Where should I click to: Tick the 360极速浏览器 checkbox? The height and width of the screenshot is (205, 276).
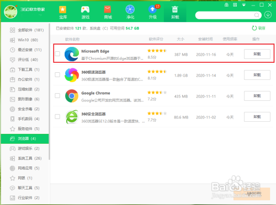tap(57, 74)
